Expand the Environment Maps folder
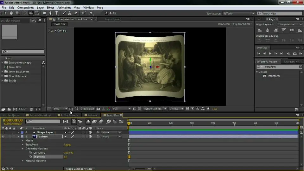 pyautogui.click(x=2, y=62)
